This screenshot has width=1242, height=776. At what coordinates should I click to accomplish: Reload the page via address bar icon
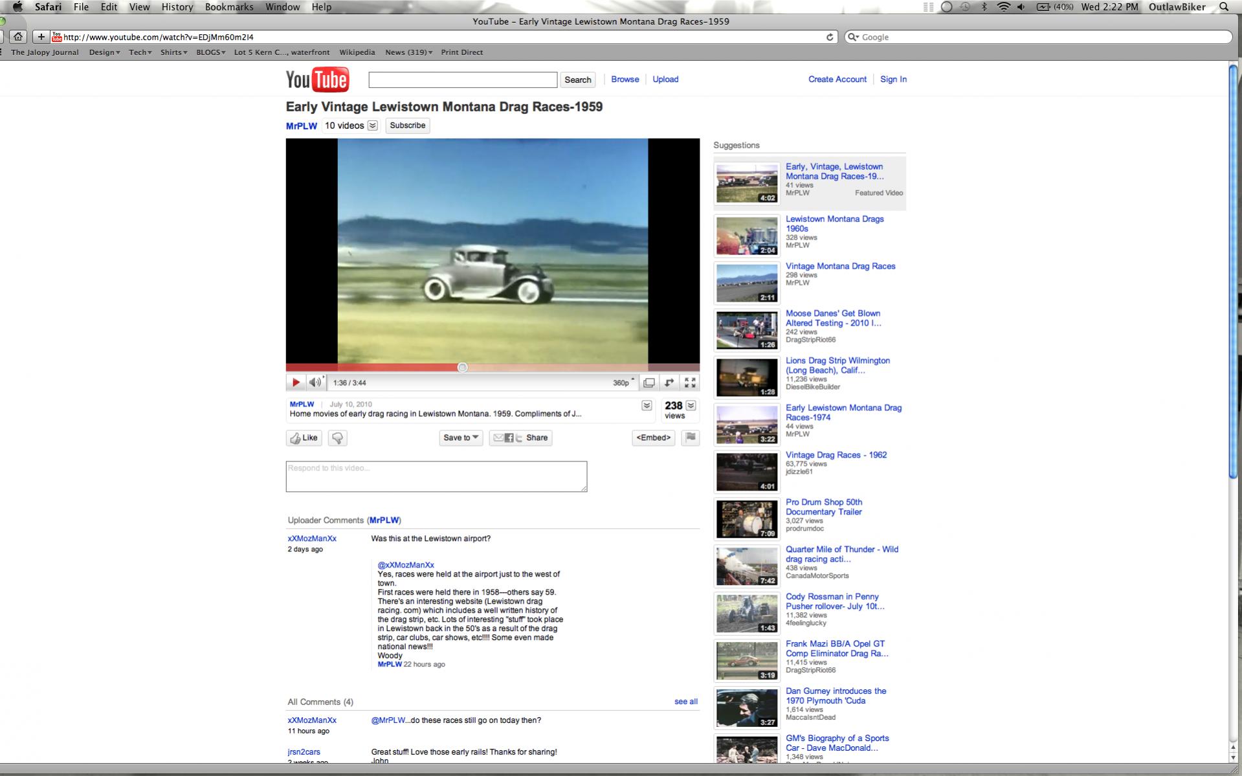coord(830,37)
